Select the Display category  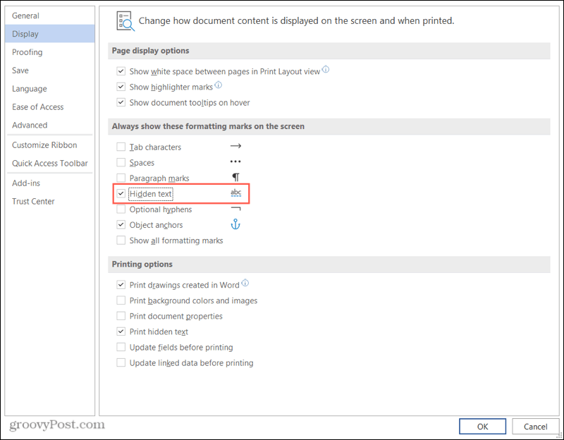tap(50, 34)
